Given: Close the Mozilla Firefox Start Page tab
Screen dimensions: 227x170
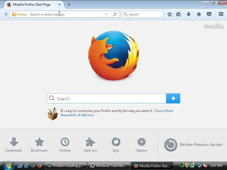Looking at the screenshot, I should point(60,5).
